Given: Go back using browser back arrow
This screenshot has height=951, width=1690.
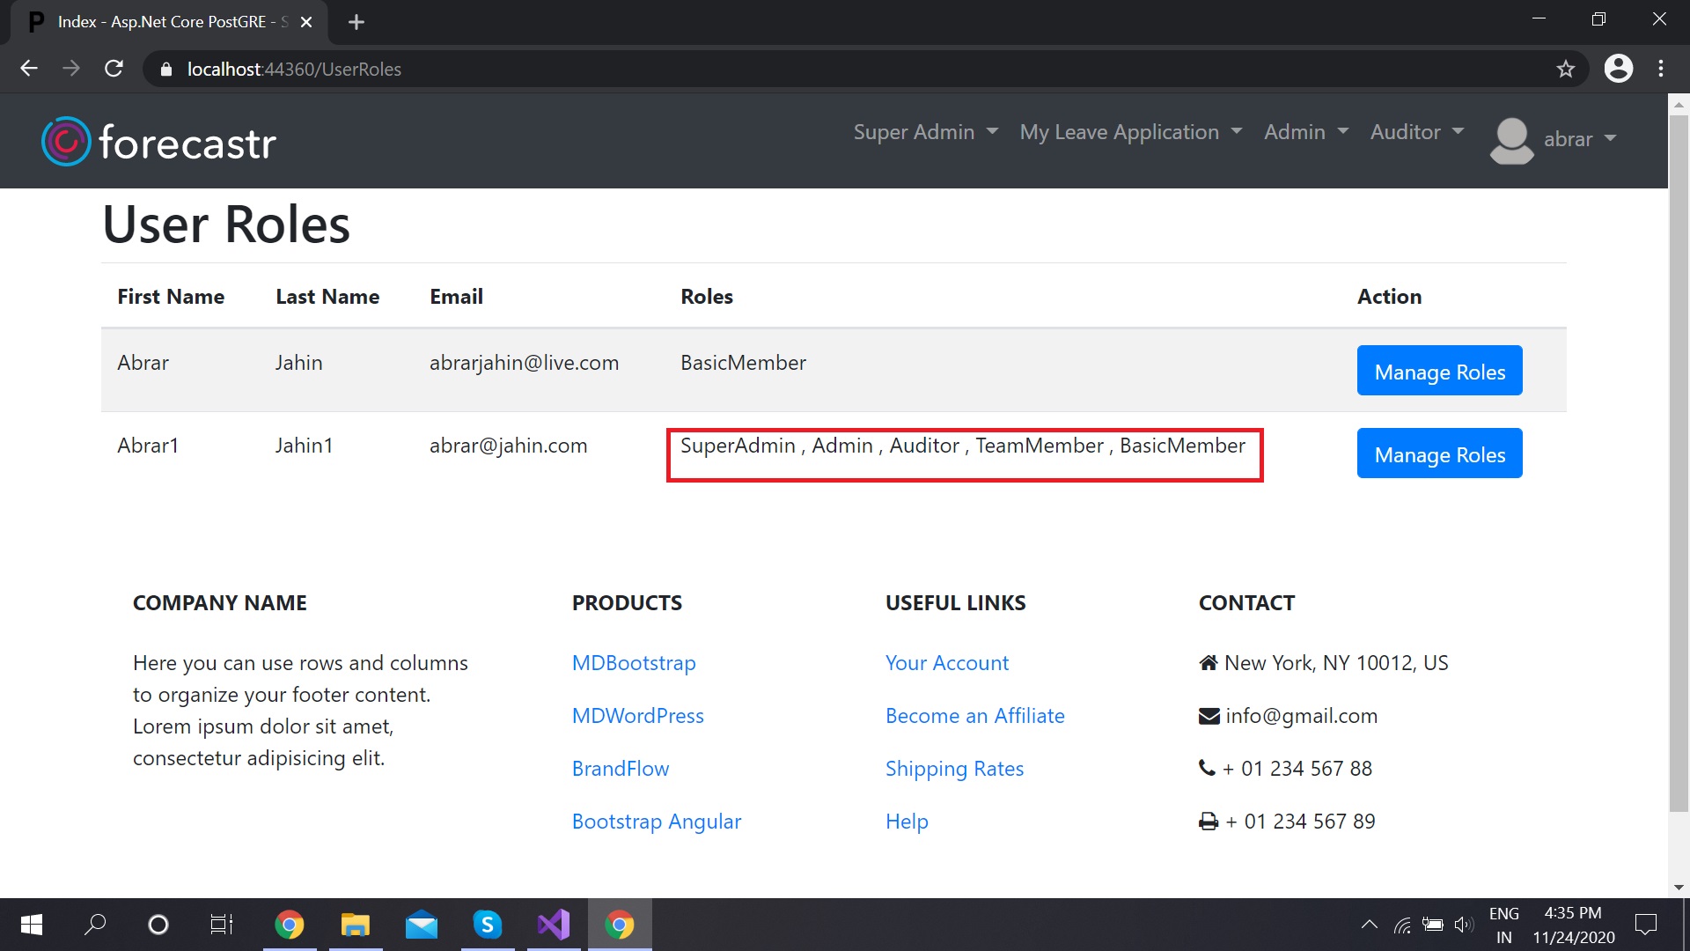Looking at the screenshot, I should pos(29,69).
